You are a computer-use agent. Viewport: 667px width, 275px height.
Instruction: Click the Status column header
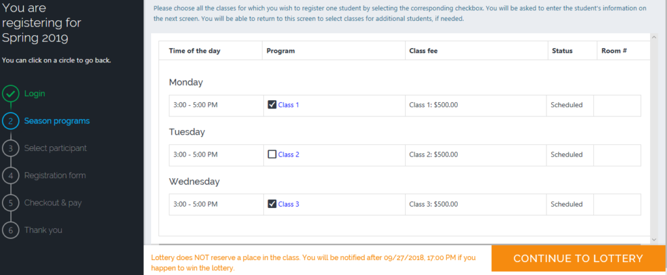coord(562,51)
